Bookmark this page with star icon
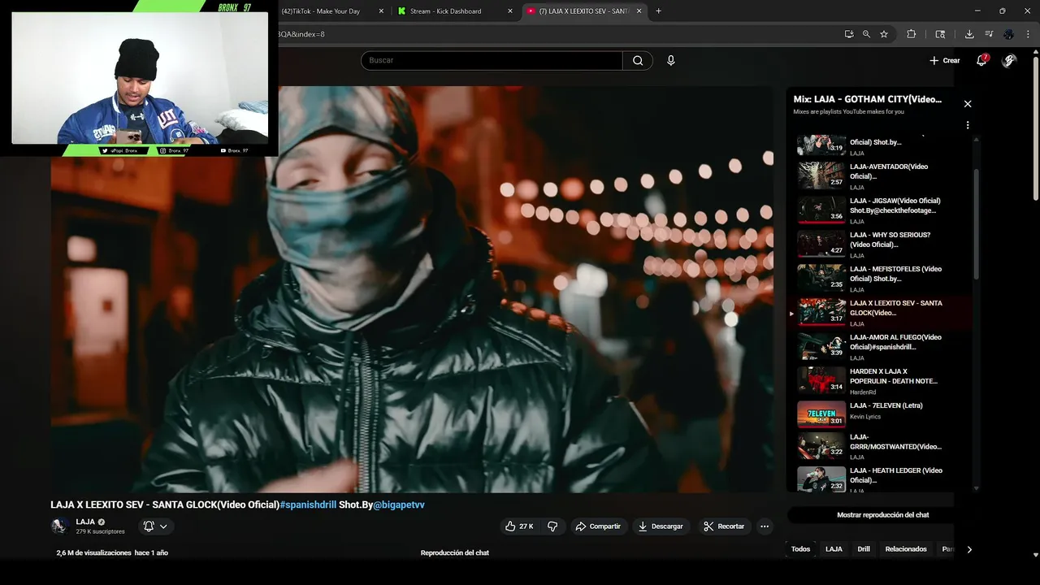Screen dimensions: 1040x585 pyautogui.click(x=884, y=34)
